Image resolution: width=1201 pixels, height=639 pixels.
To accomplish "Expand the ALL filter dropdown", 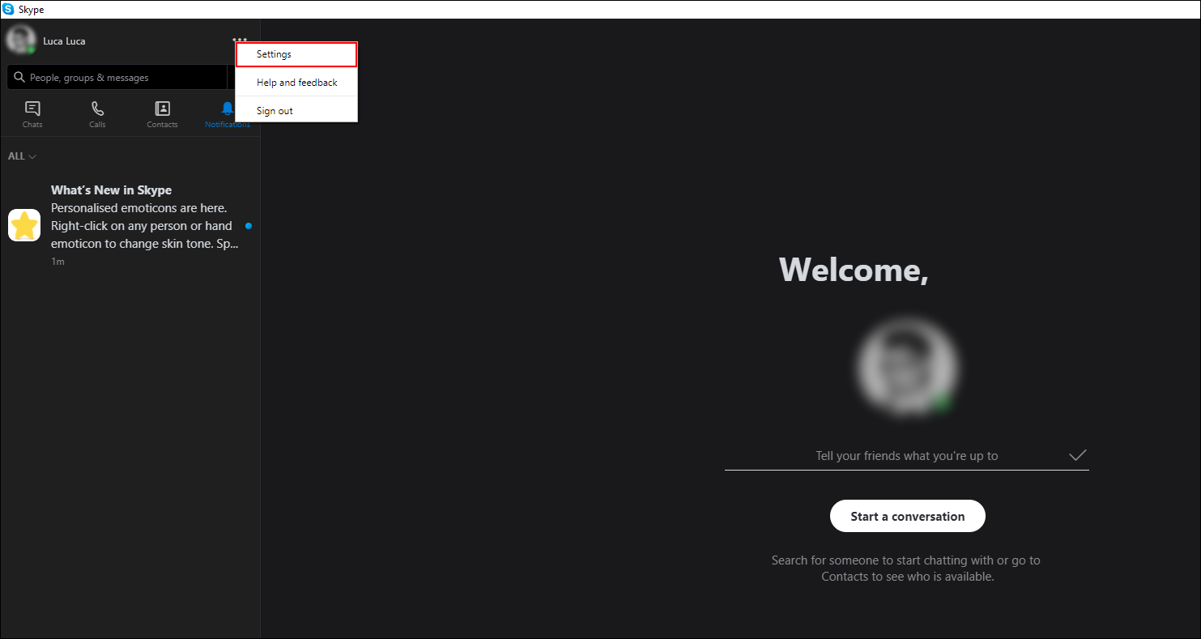I will click(x=22, y=156).
